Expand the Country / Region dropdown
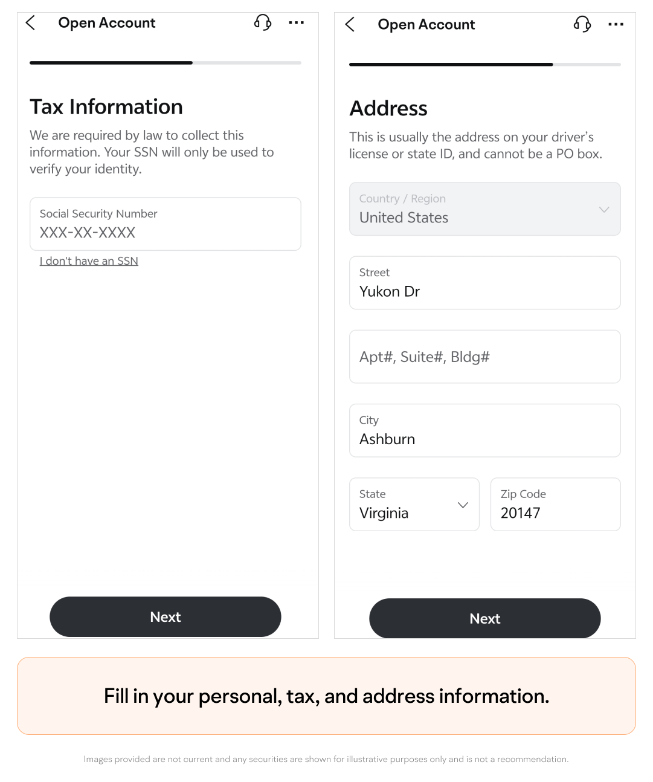 (485, 209)
